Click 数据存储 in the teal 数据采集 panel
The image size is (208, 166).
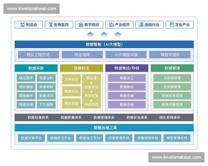coord(26,104)
